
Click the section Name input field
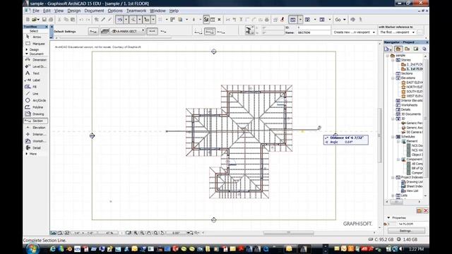pyautogui.click(x=314, y=32)
